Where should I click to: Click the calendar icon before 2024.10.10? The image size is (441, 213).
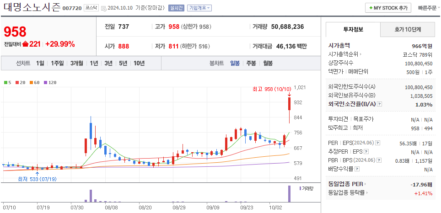click(103, 8)
